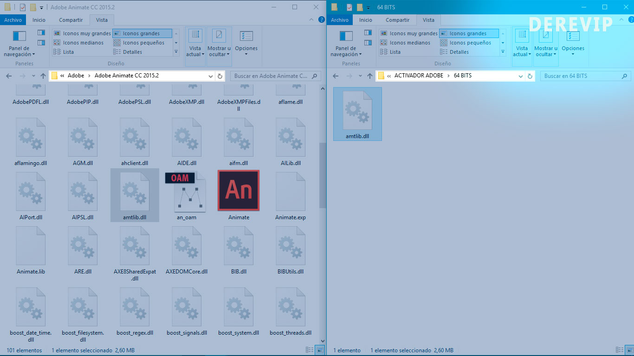This screenshot has width=634, height=356.
Task: Choose Iconos muy grandes in 64 BITS window
Action: click(x=408, y=33)
